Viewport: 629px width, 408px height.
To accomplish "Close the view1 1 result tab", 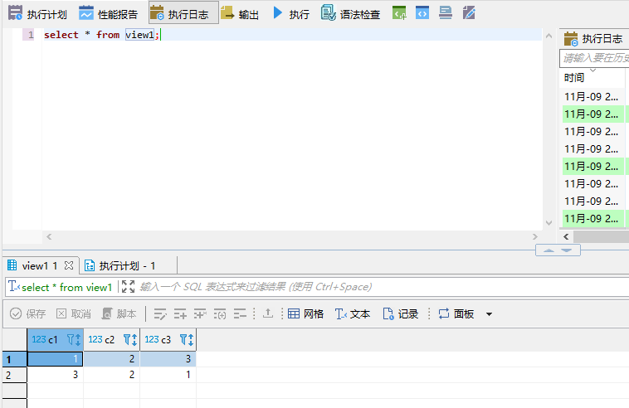I will 69,265.
